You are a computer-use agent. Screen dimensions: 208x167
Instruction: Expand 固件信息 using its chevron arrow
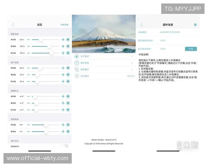132,63
